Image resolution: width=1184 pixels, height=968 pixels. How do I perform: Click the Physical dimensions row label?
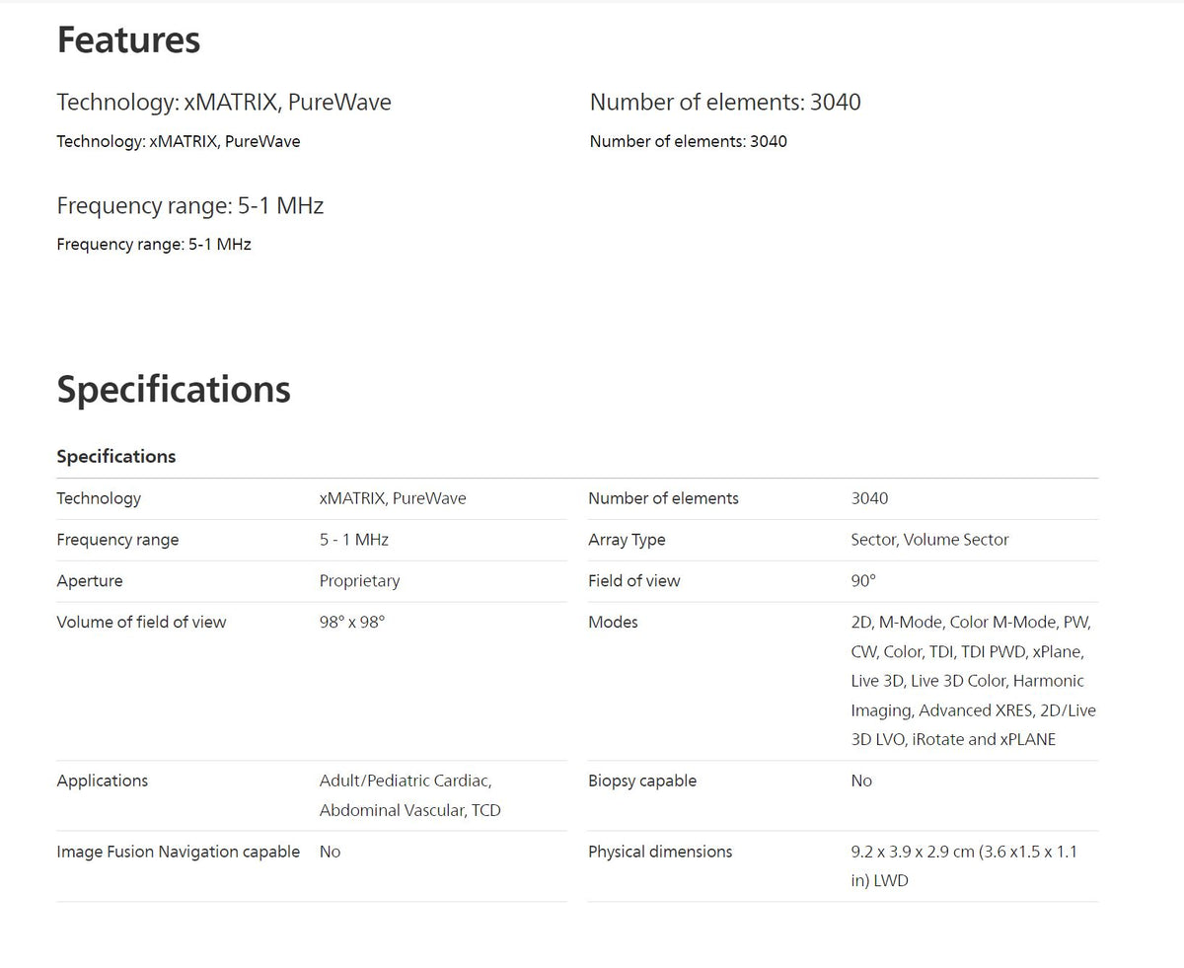660,852
